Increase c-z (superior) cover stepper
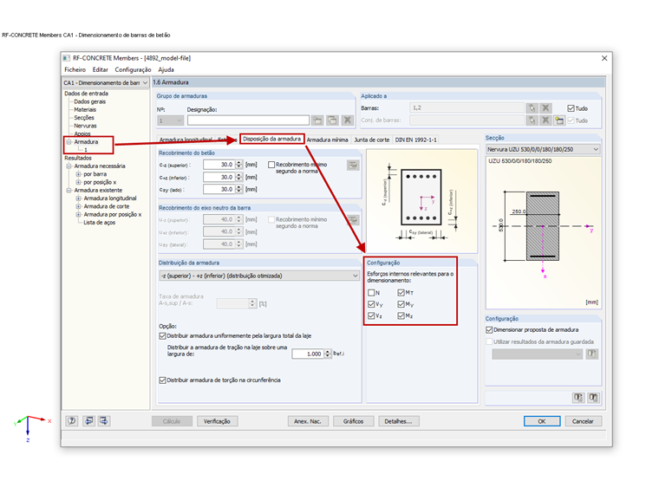The width and height of the screenshot is (659, 494). (x=239, y=163)
